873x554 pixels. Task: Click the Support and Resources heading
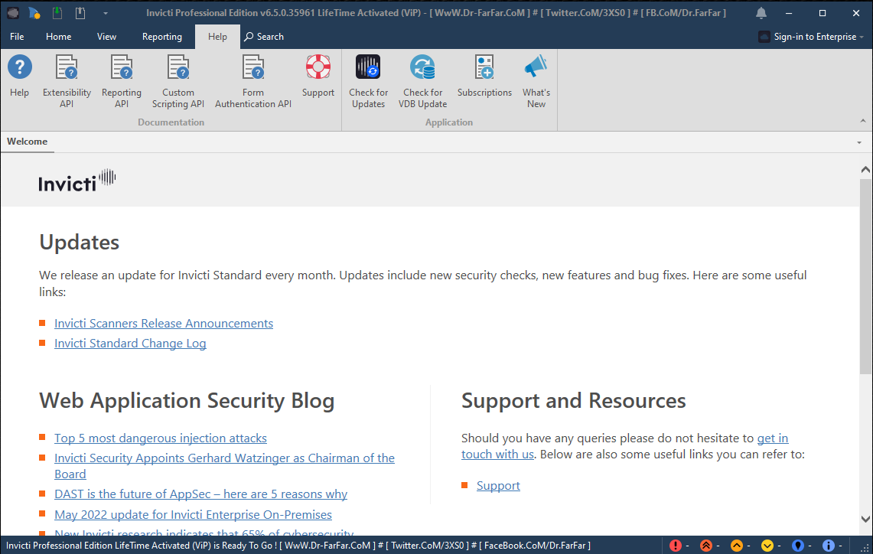click(574, 401)
